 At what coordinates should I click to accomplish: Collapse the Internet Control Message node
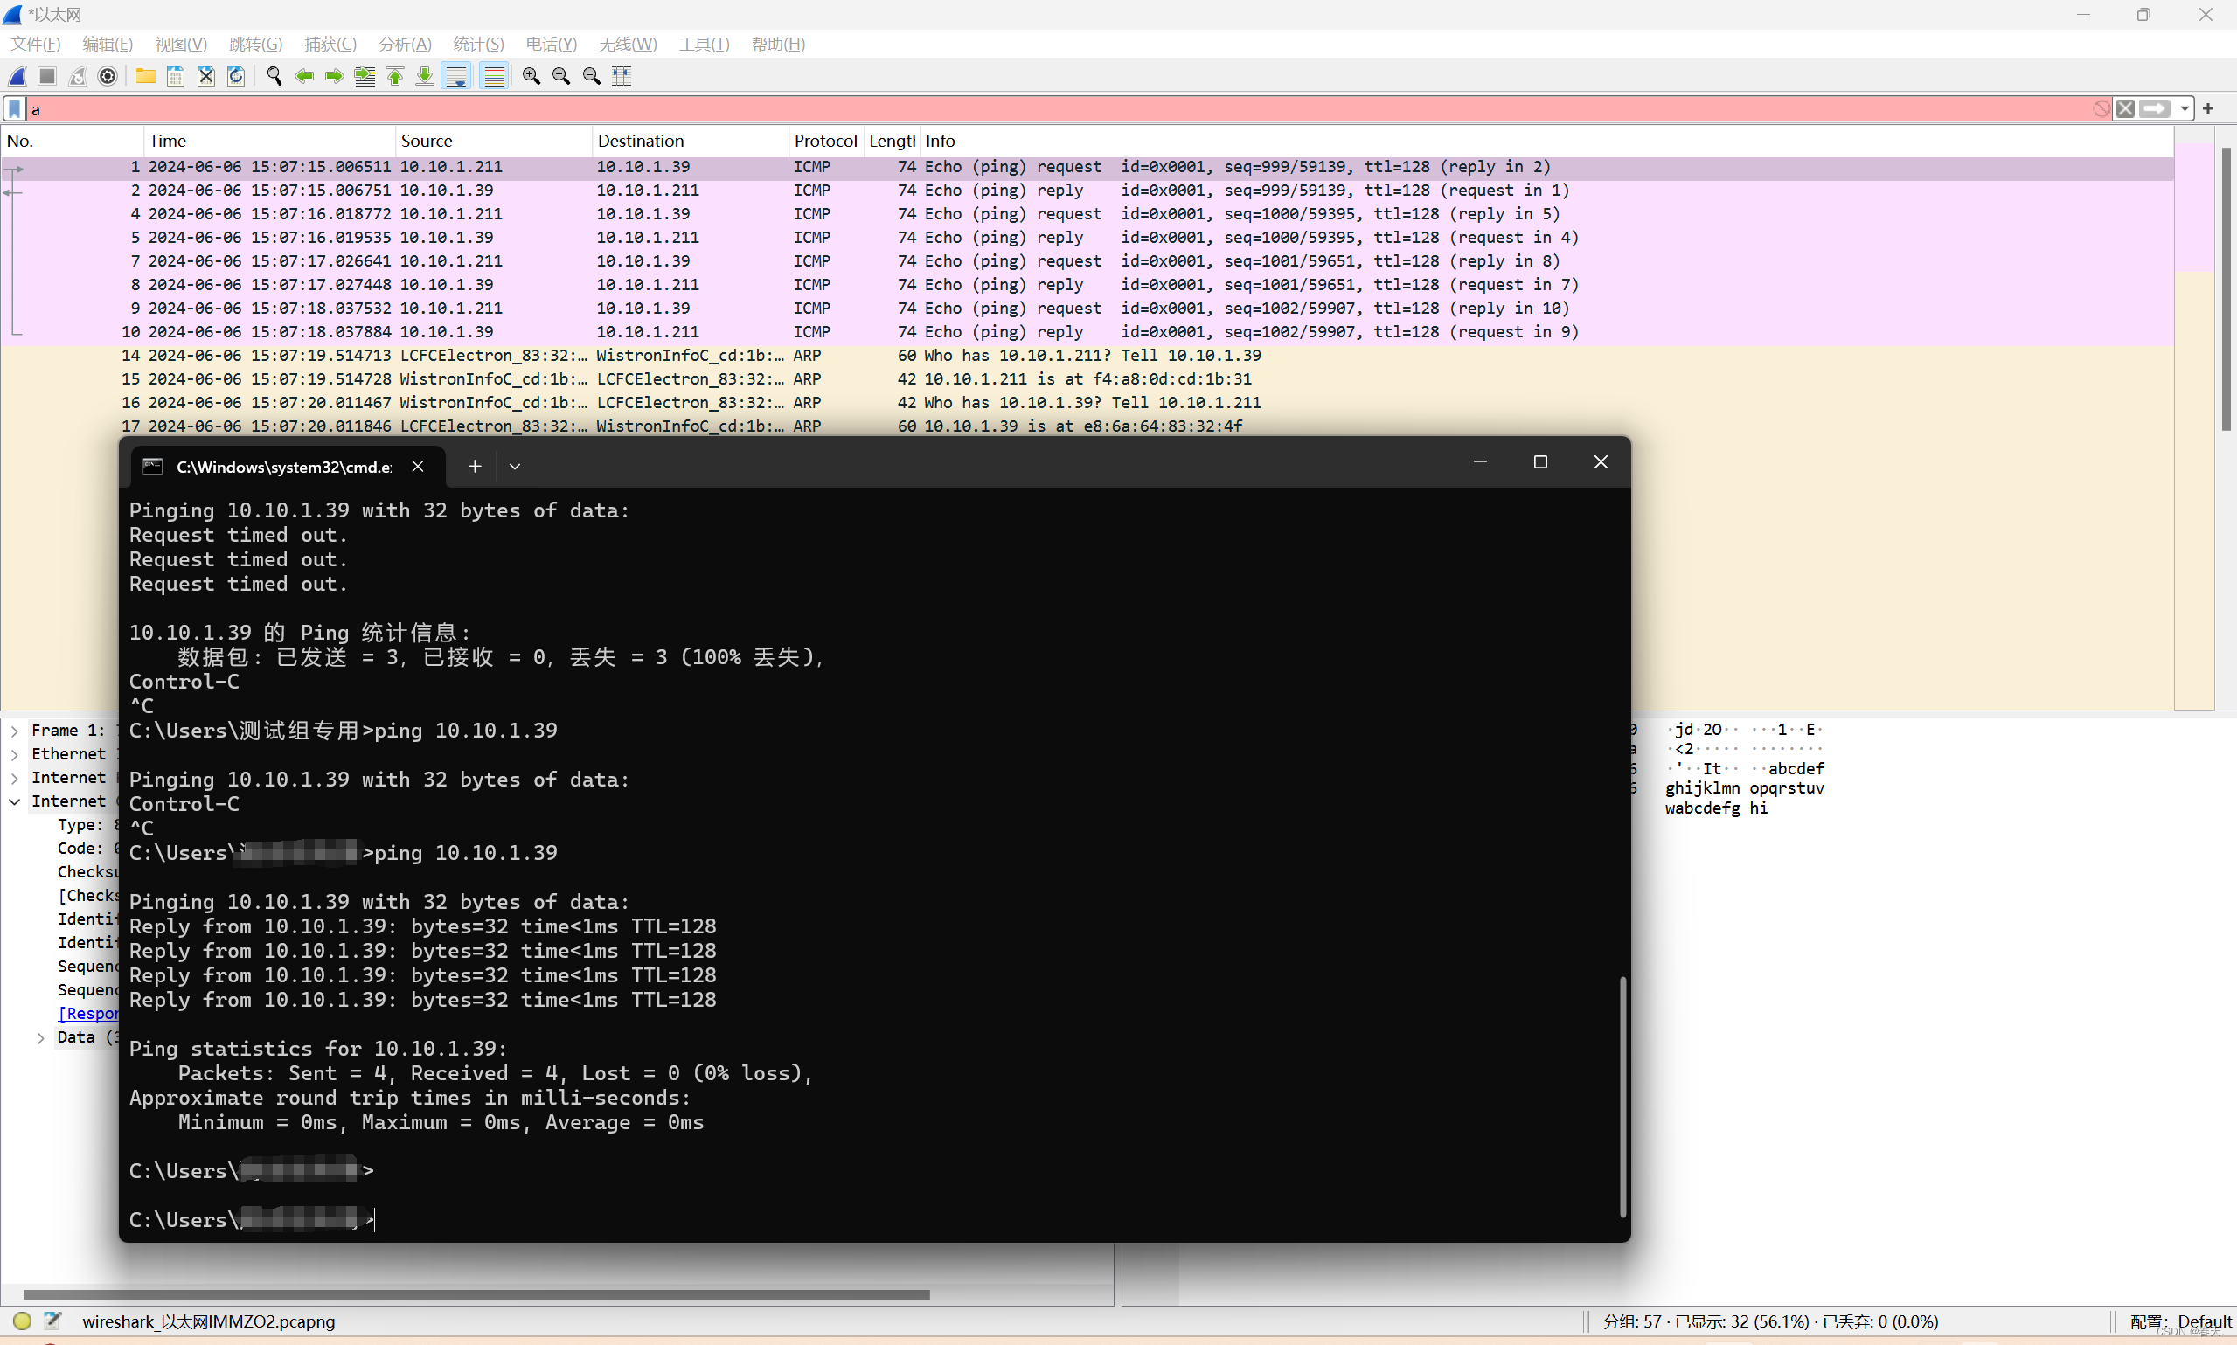15,801
